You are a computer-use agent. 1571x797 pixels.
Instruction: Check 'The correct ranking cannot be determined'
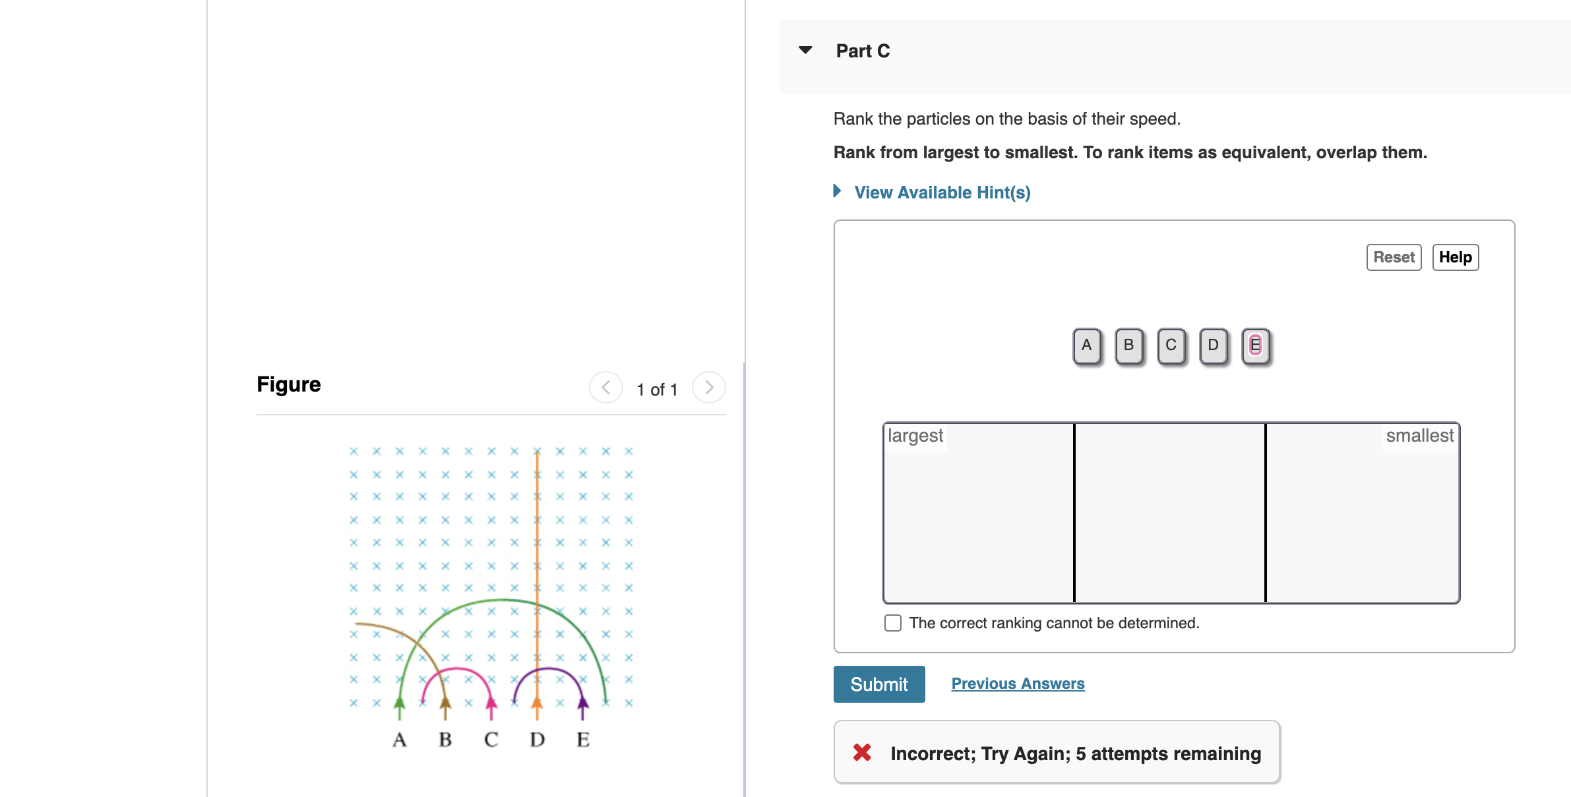(x=892, y=622)
